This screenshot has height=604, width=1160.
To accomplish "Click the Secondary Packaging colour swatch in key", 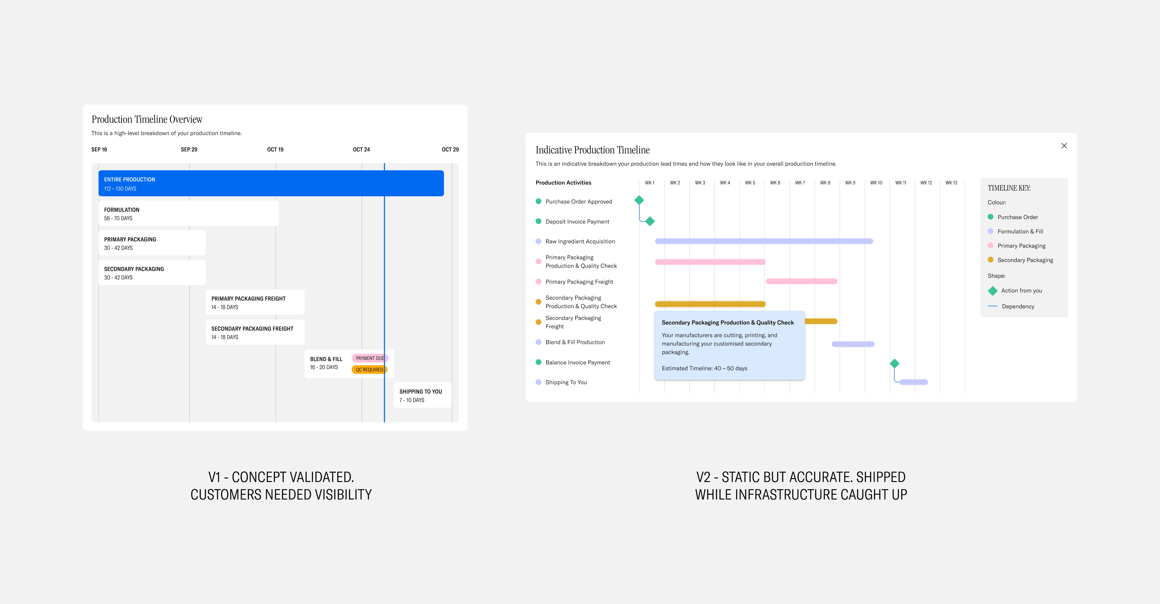I will click(x=990, y=260).
